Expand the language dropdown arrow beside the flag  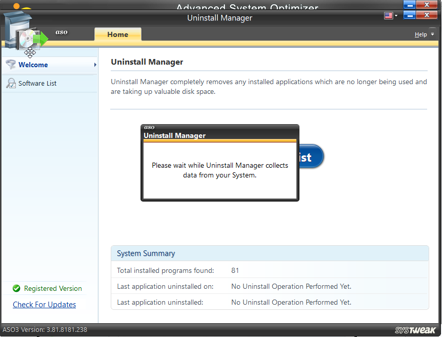point(396,16)
